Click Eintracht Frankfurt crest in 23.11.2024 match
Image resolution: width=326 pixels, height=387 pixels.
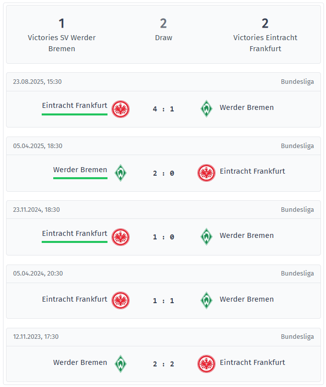pyautogui.click(x=121, y=237)
